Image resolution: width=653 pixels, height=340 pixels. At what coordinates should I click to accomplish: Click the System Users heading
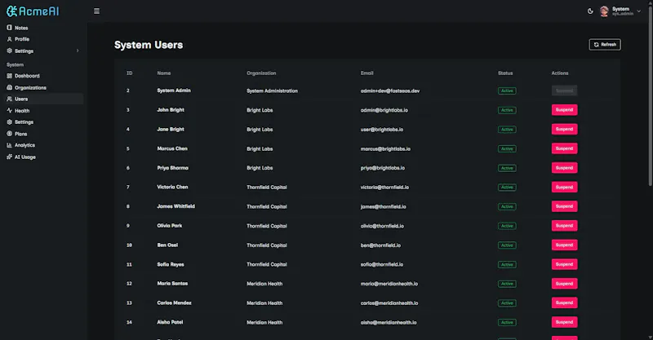point(149,45)
